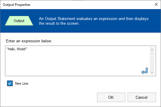Click the opening quote of the expression
Image resolution: width=161 pixels, height=107 pixels.
pyautogui.click(x=7, y=48)
